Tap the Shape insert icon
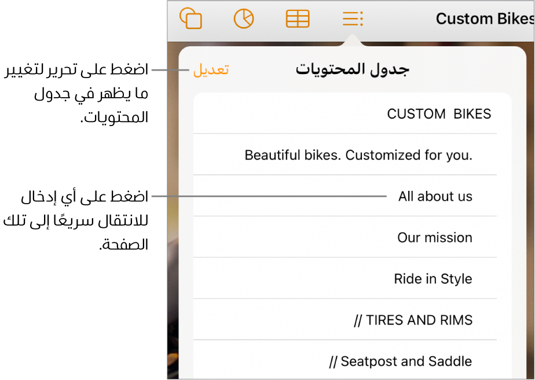 tap(190, 19)
